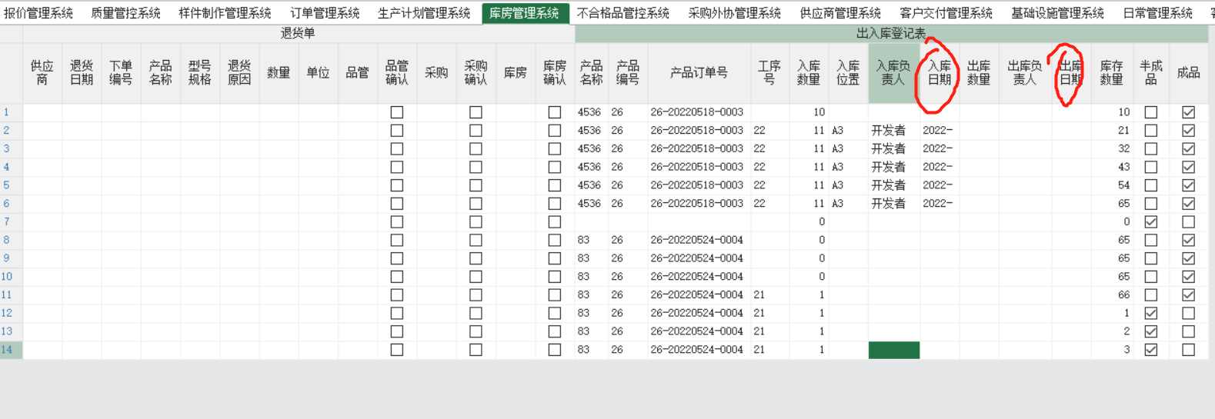Tick the 成品 checkbox in row 13
1215x419 pixels.
point(1188,331)
